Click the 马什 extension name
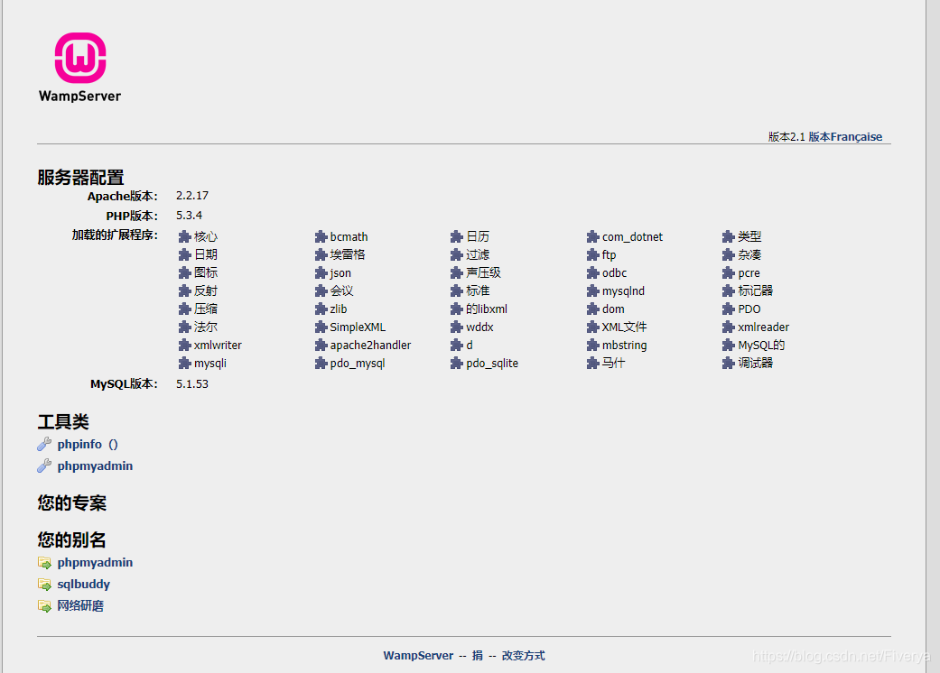 613,363
